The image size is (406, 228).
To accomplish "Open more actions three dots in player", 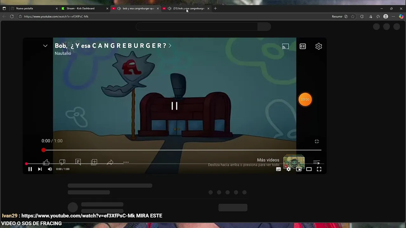I will click(126, 162).
